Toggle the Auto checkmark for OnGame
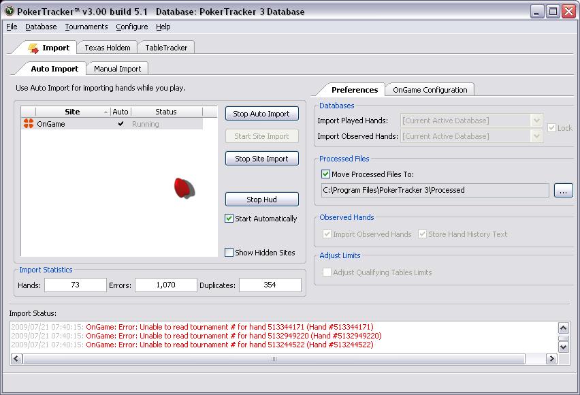The image size is (580, 395). (120, 124)
